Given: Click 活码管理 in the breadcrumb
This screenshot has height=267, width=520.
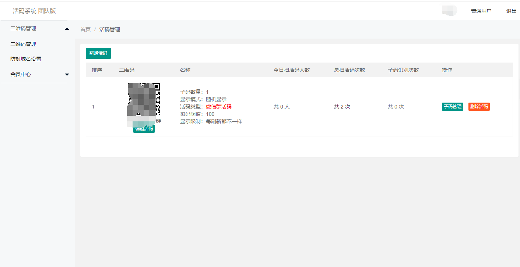Looking at the screenshot, I should [110, 29].
